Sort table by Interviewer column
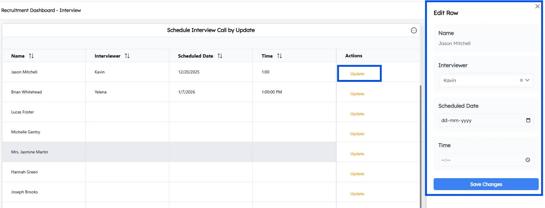This screenshot has width=545, height=208. pos(127,56)
